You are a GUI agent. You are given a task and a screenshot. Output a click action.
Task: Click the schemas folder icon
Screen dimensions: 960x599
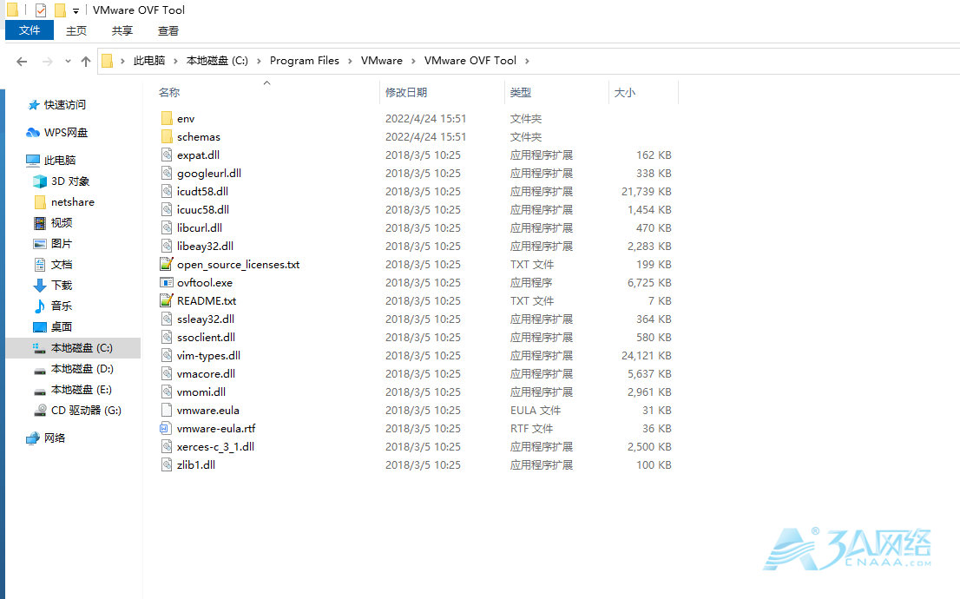(x=167, y=136)
